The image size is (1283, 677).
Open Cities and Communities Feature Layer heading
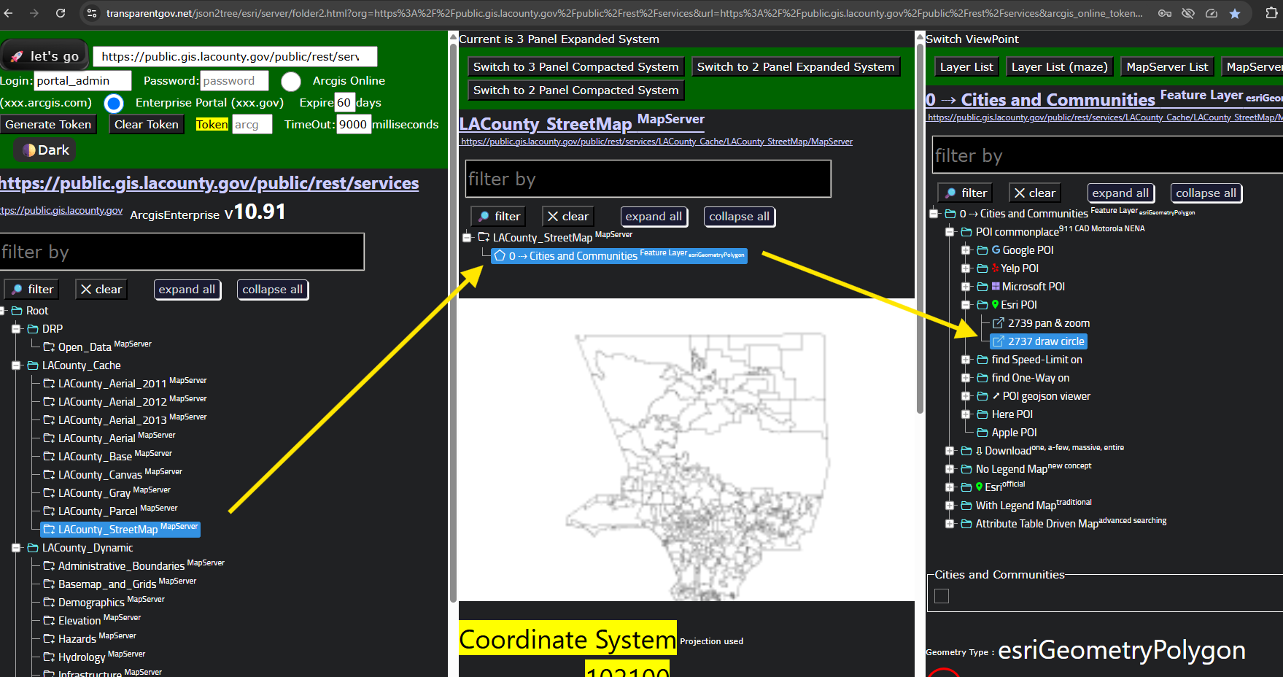[x=1104, y=98]
